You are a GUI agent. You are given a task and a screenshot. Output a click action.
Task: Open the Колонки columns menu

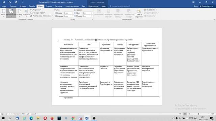pos(26,13)
